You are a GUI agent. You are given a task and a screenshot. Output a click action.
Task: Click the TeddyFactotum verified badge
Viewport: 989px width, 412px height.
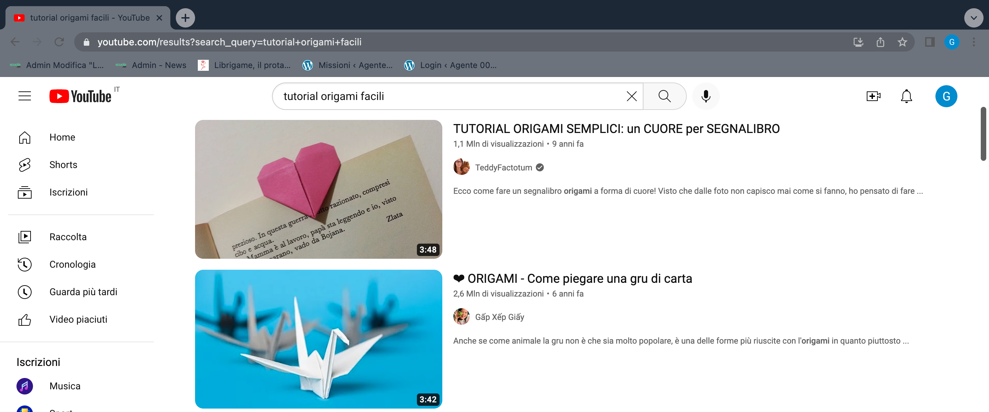point(539,168)
